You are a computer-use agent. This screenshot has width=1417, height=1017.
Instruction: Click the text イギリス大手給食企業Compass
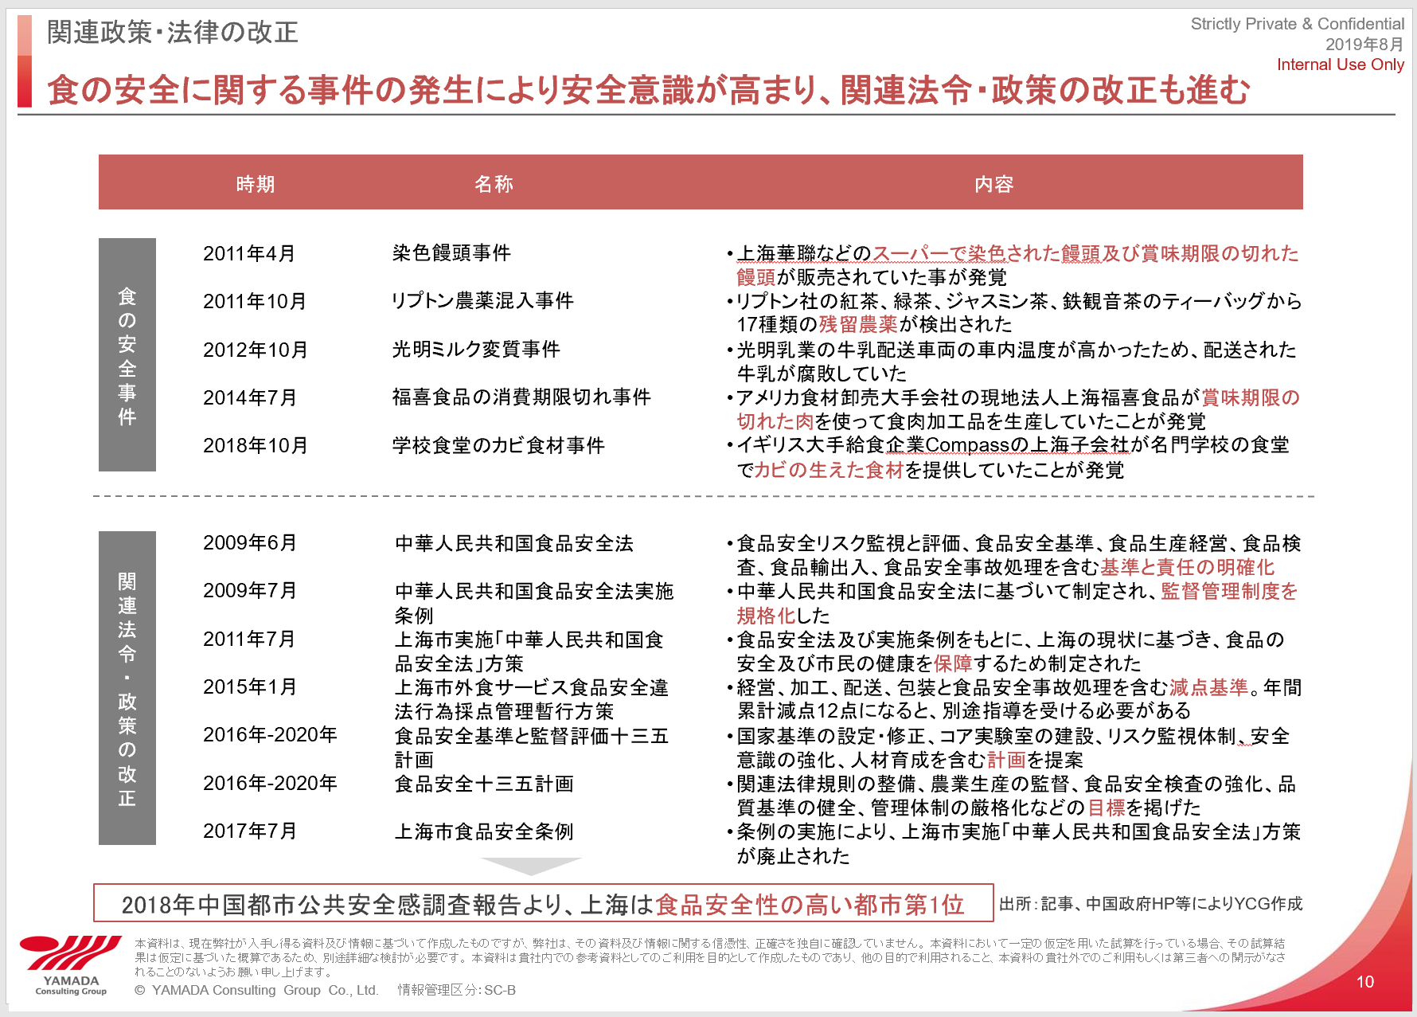[873, 444]
